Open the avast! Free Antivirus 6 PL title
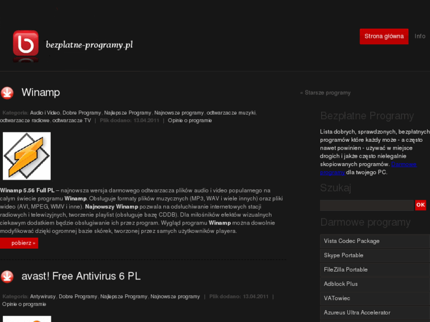Screen dimensions: 430x322 pos(81,276)
